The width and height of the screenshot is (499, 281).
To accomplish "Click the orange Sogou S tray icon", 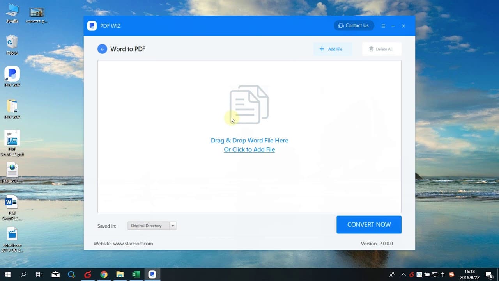I will click(452, 274).
